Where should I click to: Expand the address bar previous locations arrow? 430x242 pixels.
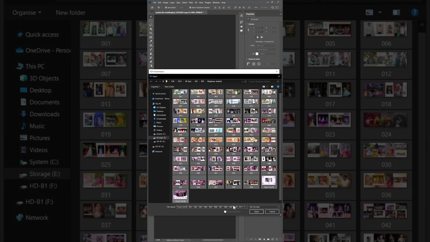pos(242,81)
